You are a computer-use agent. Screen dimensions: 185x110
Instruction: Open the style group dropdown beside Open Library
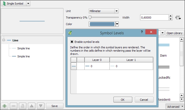point(162,33)
